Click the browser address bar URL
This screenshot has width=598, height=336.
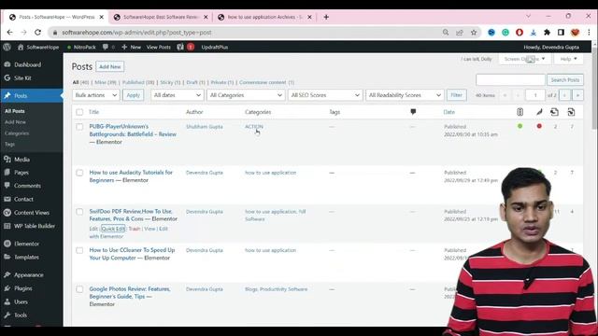[136, 33]
